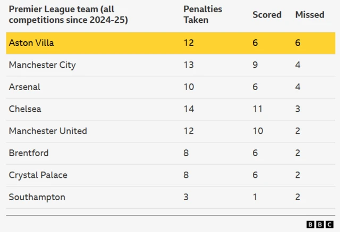Select the Manchester City team name
Viewport: 340px width, 232px height.
pyautogui.click(x=42, y=65)
